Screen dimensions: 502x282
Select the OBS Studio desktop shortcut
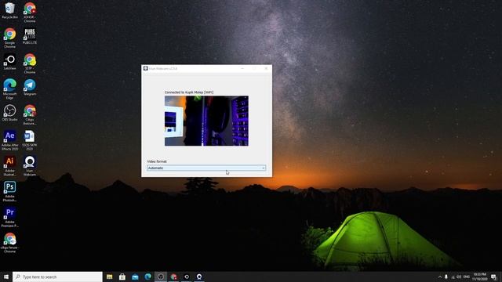coord(10,113)
